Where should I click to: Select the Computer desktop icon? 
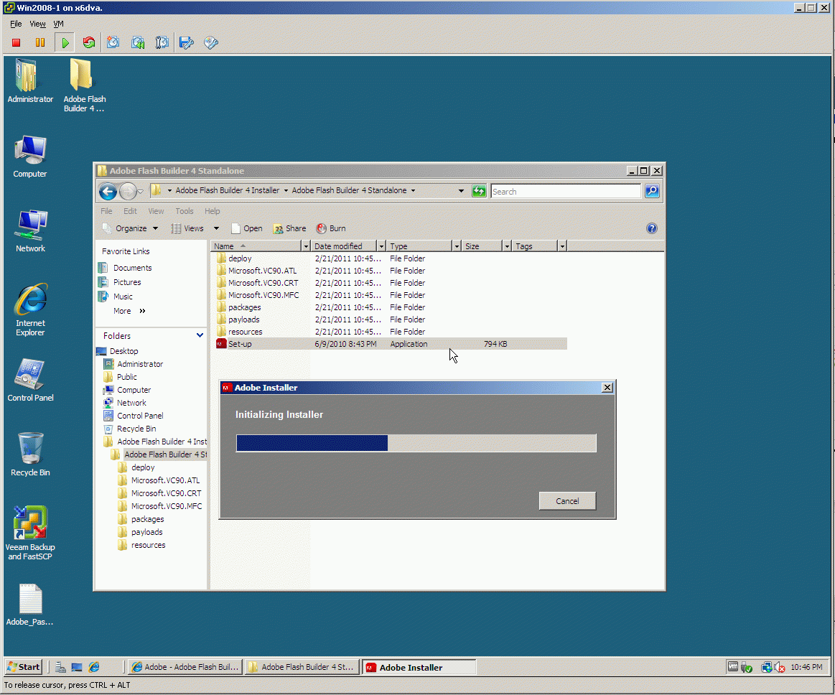click(x=30, y=157)
